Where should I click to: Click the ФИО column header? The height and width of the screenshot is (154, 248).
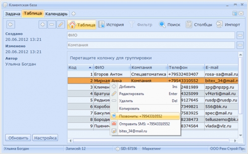(x=112, y=68)
